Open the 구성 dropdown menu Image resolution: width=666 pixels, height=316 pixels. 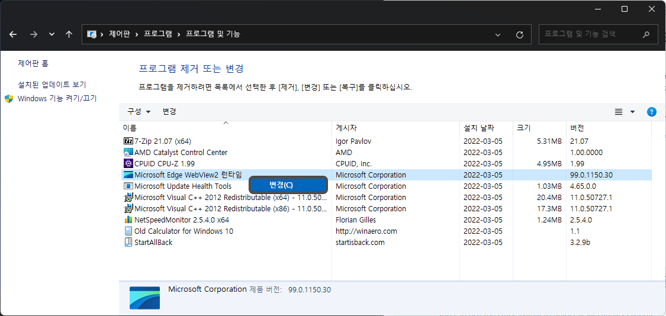139,112
